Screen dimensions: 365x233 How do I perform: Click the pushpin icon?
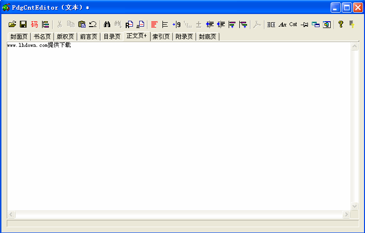(304, 24)
